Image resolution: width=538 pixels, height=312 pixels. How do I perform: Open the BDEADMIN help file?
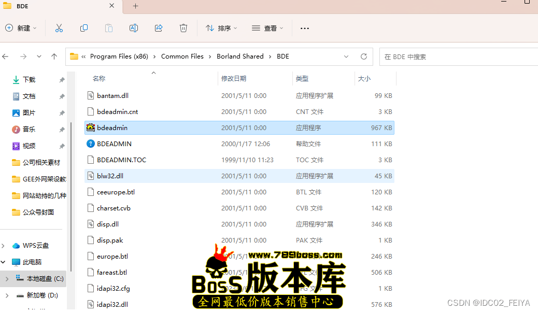tap(114, 144)
